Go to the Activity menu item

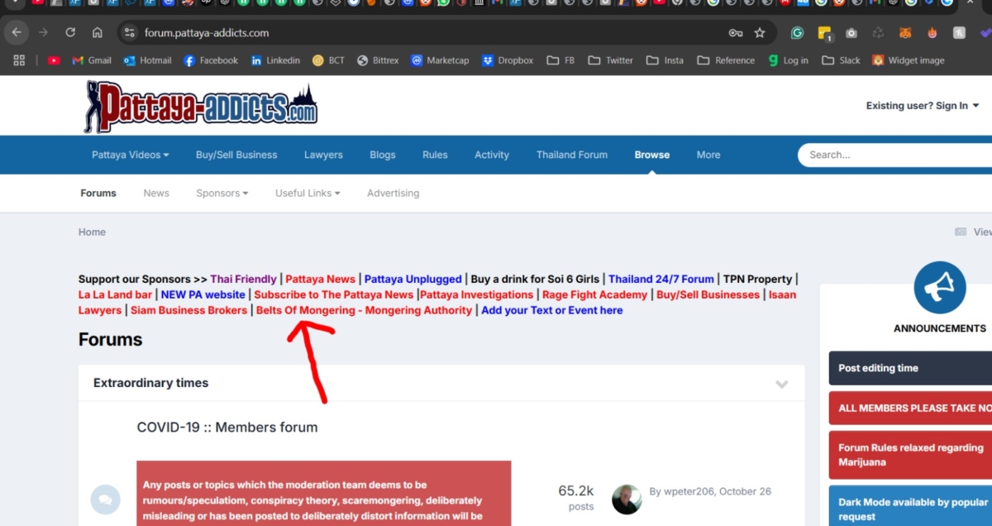point(491,155)
